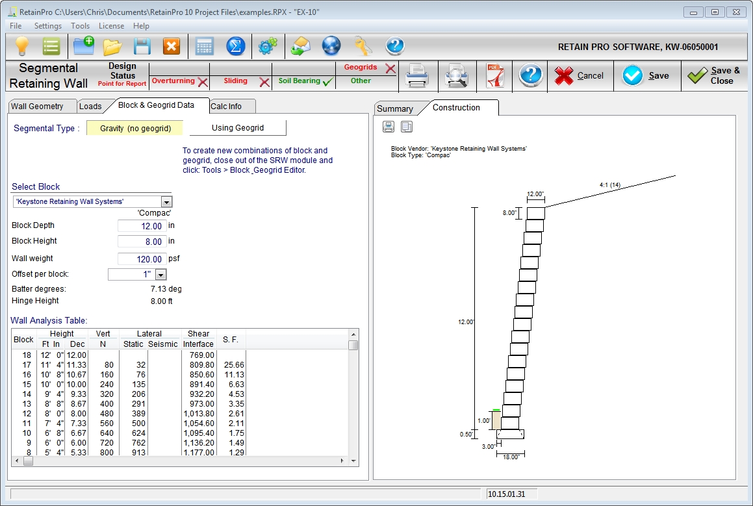The height and width of the screenshot is (506, 753).
Task: Open the Tools menu
Action: (x=81, y=26)
